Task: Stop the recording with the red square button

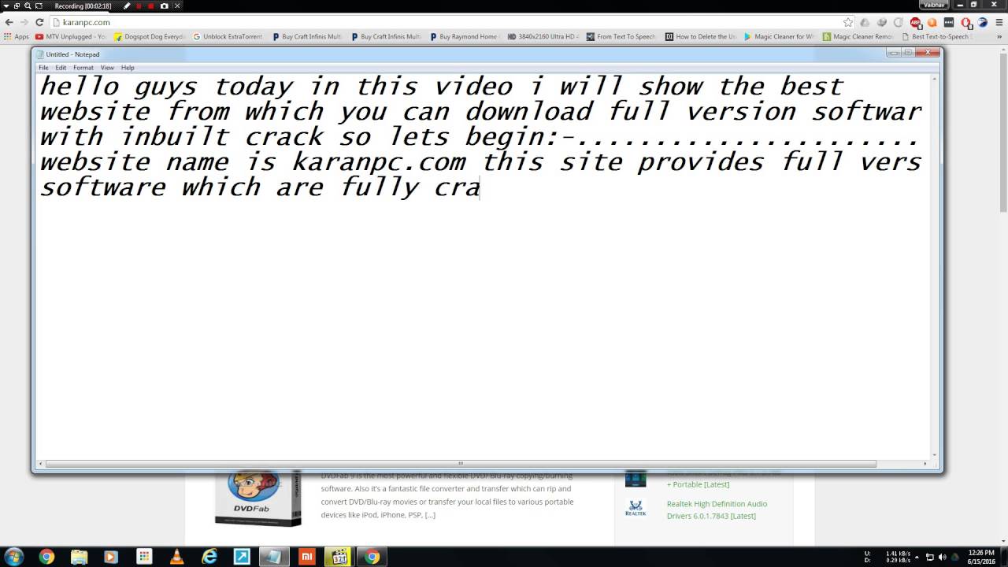Action: tap(151, 6)
